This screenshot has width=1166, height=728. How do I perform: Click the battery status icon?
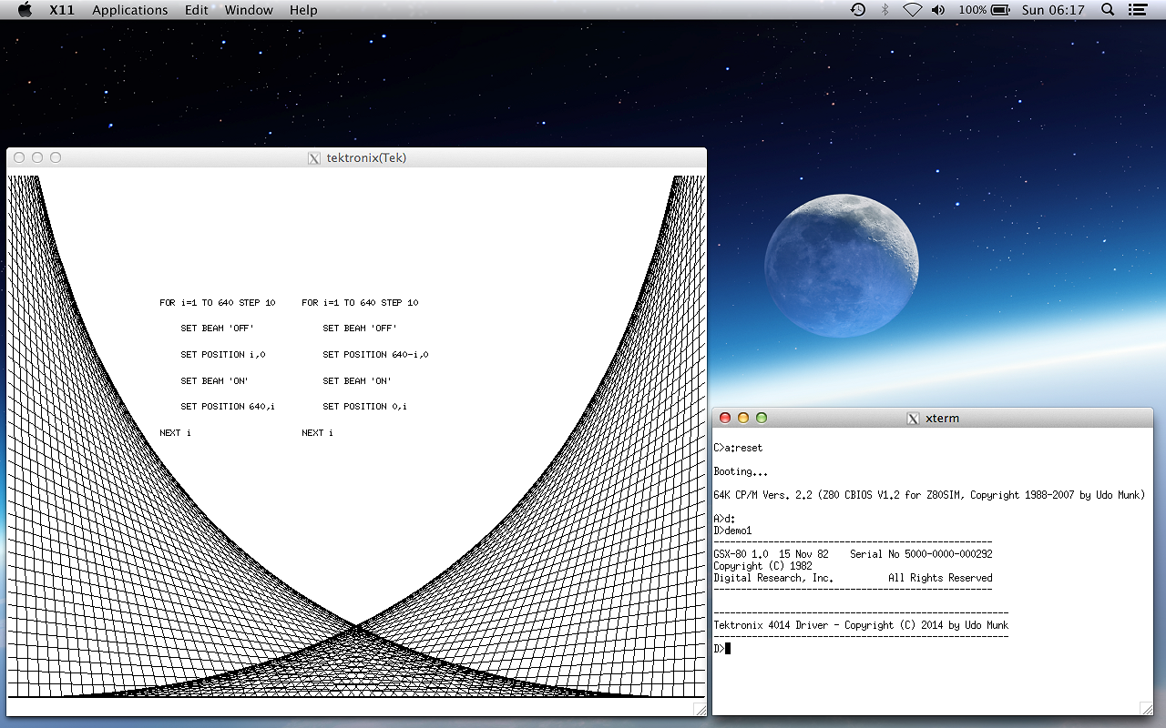pyautogui.click(x=1000, y=10)
